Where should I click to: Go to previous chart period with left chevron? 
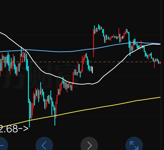pyautogui.click(x=44, y=145)
